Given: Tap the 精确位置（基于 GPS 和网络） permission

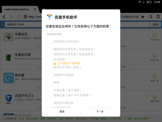Looking at the screenshot, I should click(x=72, y=95).
